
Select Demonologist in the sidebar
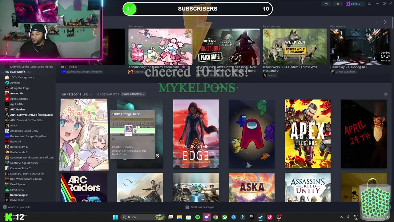pyautogui.click(x=19, y=195)
